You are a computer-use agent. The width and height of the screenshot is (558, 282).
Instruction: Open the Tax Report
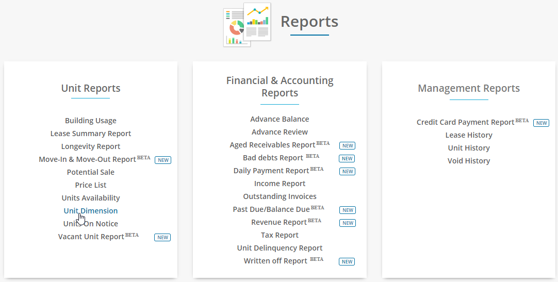(x=280, y=235)
